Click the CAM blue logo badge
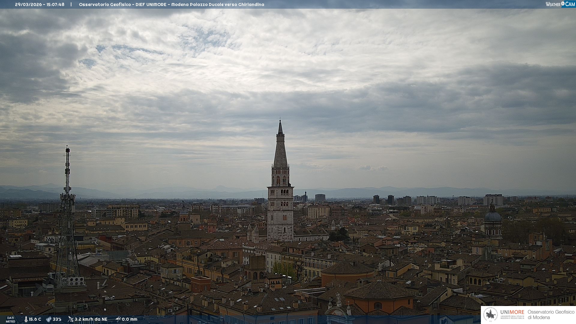576x324 pixels. [570, 4]
